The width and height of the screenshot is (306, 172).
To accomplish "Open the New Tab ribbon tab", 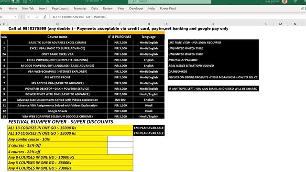I will [28, 9].
